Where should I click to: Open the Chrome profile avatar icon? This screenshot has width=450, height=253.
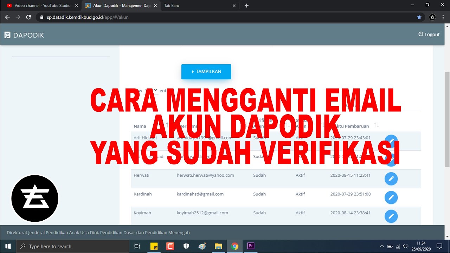coord(432,17)
